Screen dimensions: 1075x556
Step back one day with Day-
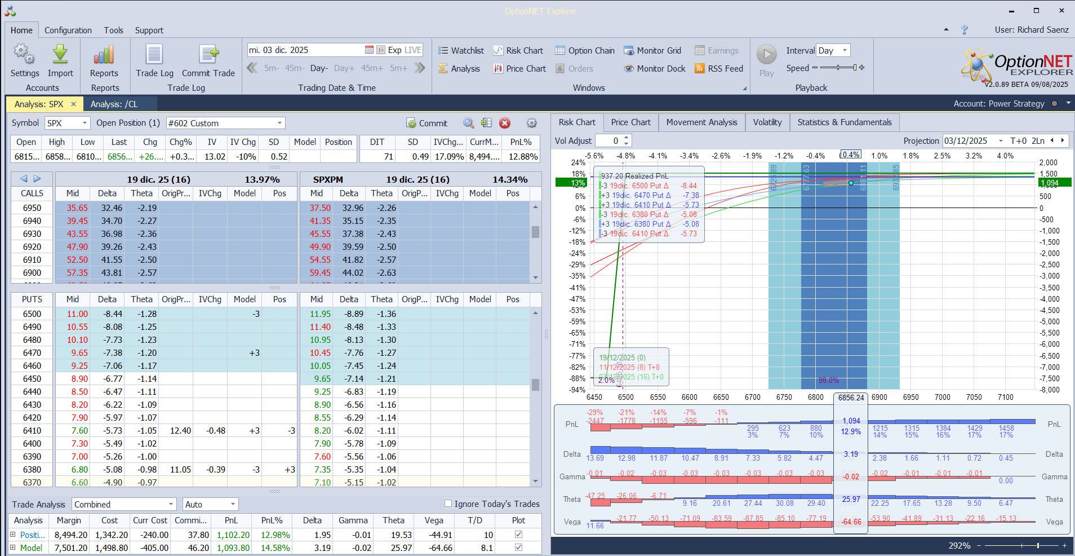pos(319,68)
